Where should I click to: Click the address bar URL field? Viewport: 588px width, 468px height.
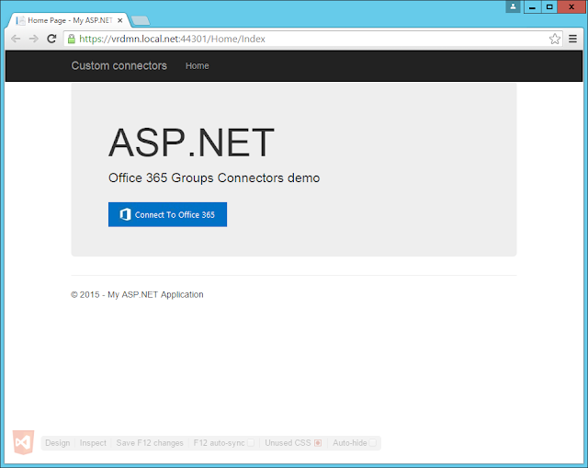313,39
